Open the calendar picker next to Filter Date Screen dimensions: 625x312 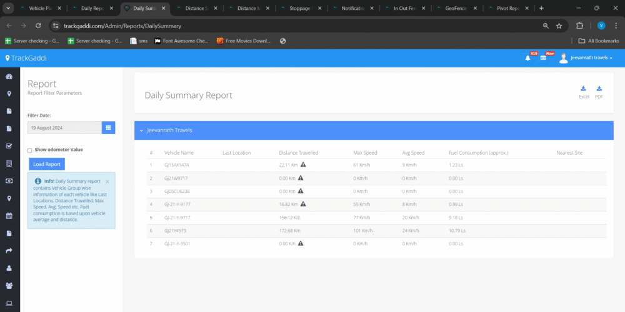click(x=109, y=127)
